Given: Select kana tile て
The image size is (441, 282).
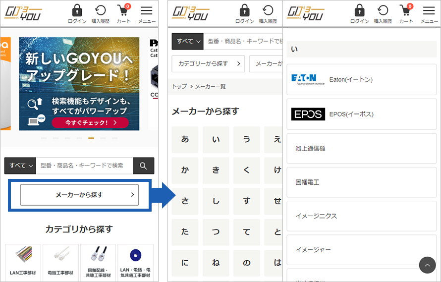Looking at the screenshot, I should [x=247, y=232].
